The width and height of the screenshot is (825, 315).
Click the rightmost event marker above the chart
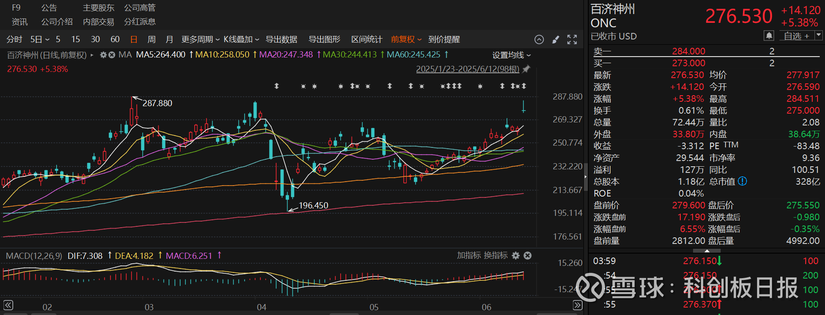tap(524, 86)
